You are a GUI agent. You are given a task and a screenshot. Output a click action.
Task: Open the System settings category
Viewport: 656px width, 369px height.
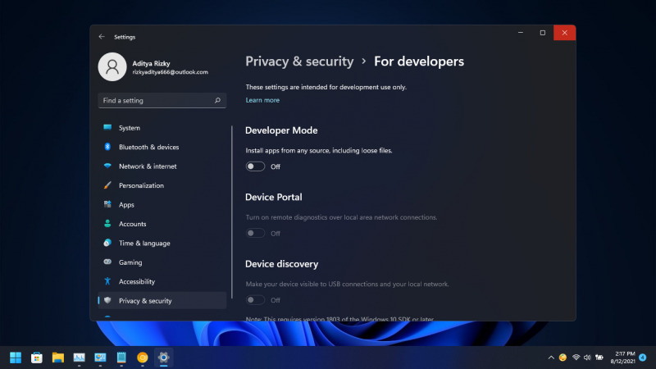click(162, 128)
